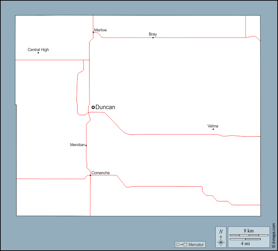278x251 pixels.
Task: Click the dot marker beside Meridian
Action: click(x=86, y=145)
